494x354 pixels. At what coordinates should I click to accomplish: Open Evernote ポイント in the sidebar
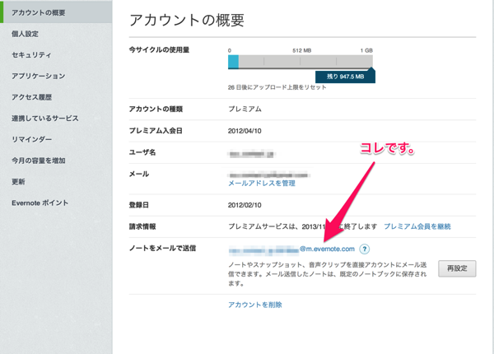pos(40,203)
